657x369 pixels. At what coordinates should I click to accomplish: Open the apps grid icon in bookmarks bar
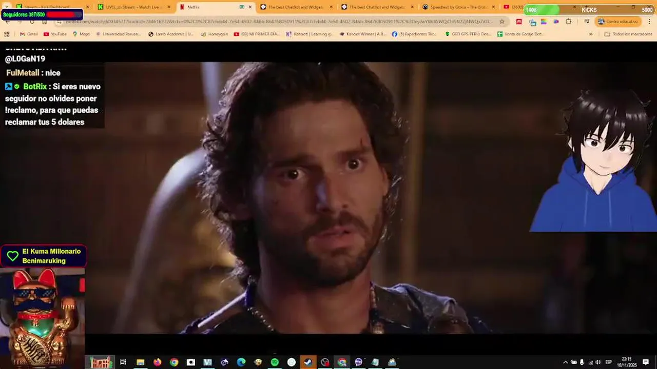click(7, 34)
